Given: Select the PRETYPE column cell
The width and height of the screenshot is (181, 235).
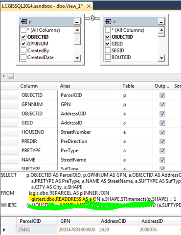Looking at the screenshot, I should click(38, 150).
